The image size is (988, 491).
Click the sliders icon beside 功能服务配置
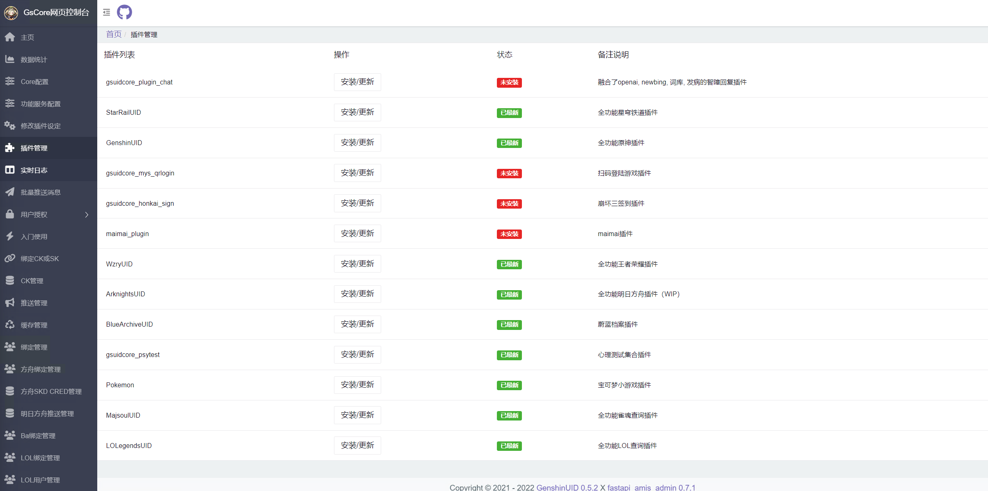[10, 103]
